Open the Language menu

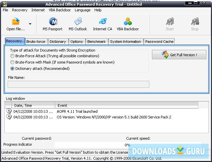click(82, 10)
